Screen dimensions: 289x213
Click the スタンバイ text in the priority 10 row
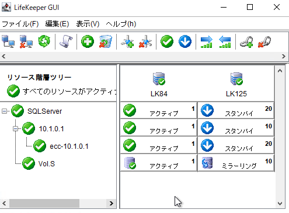click(239, 131)
